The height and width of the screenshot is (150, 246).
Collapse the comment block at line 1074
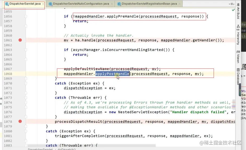(x=26, y=102)
